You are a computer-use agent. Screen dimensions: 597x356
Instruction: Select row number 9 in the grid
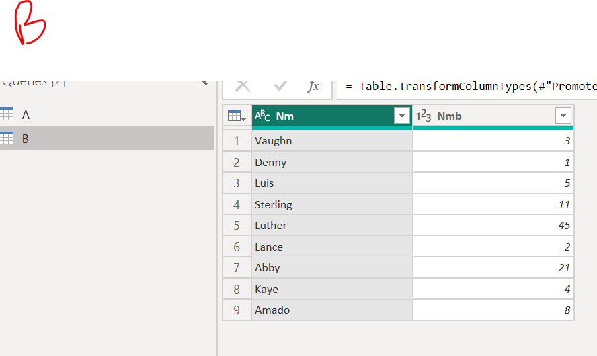click(x=237, y=310)
